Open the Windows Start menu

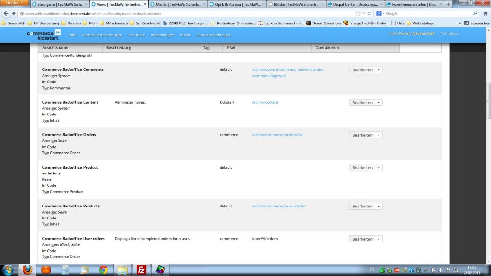[8, 269]
